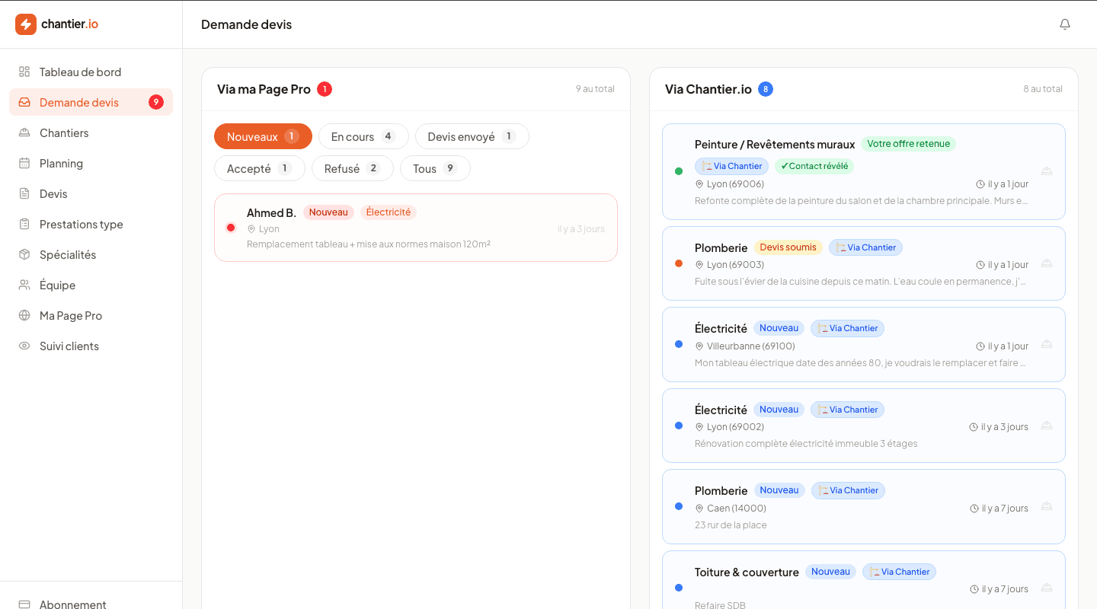
Task: Click the Chantiers hard-hat icon in sidebar
Action: tap(24, 132)
